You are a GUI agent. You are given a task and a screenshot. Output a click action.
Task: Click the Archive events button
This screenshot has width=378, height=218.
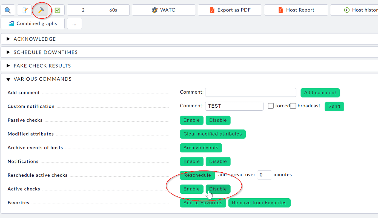tap(201, 148)
